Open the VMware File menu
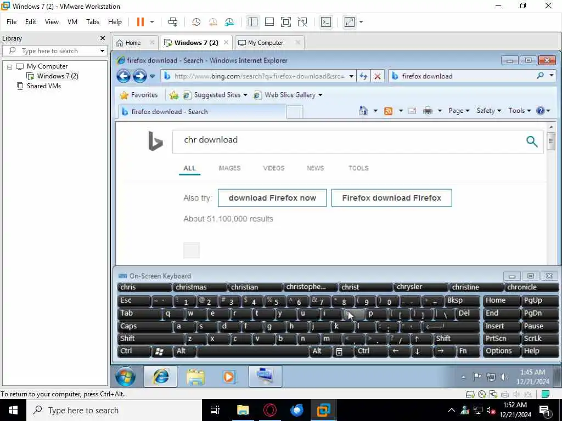Screen dimensions: 562x421 (x=12, y=22)
